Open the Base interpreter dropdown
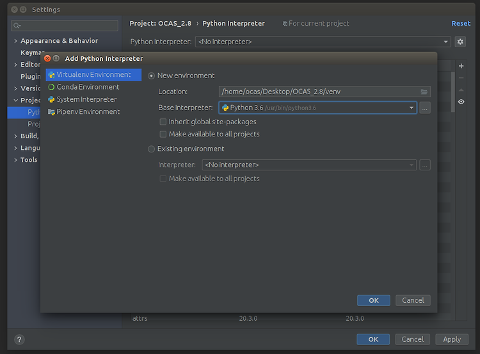 (317, 108)
